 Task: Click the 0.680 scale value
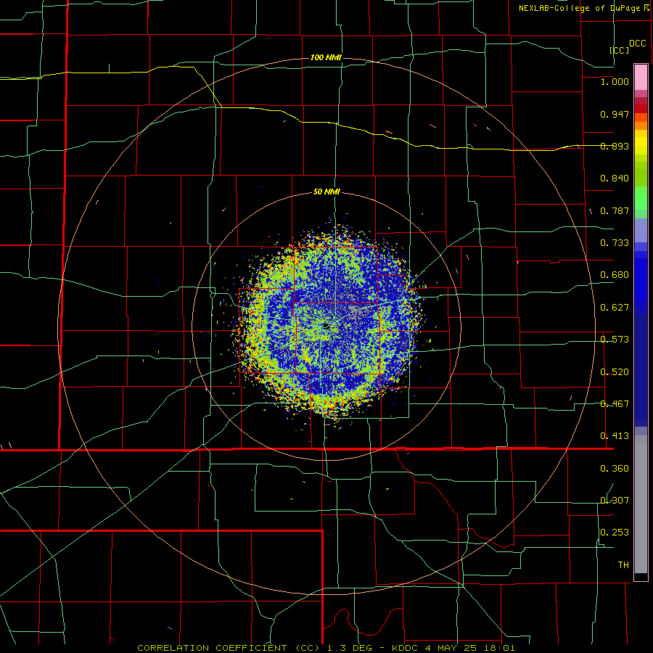coord(615,275)
